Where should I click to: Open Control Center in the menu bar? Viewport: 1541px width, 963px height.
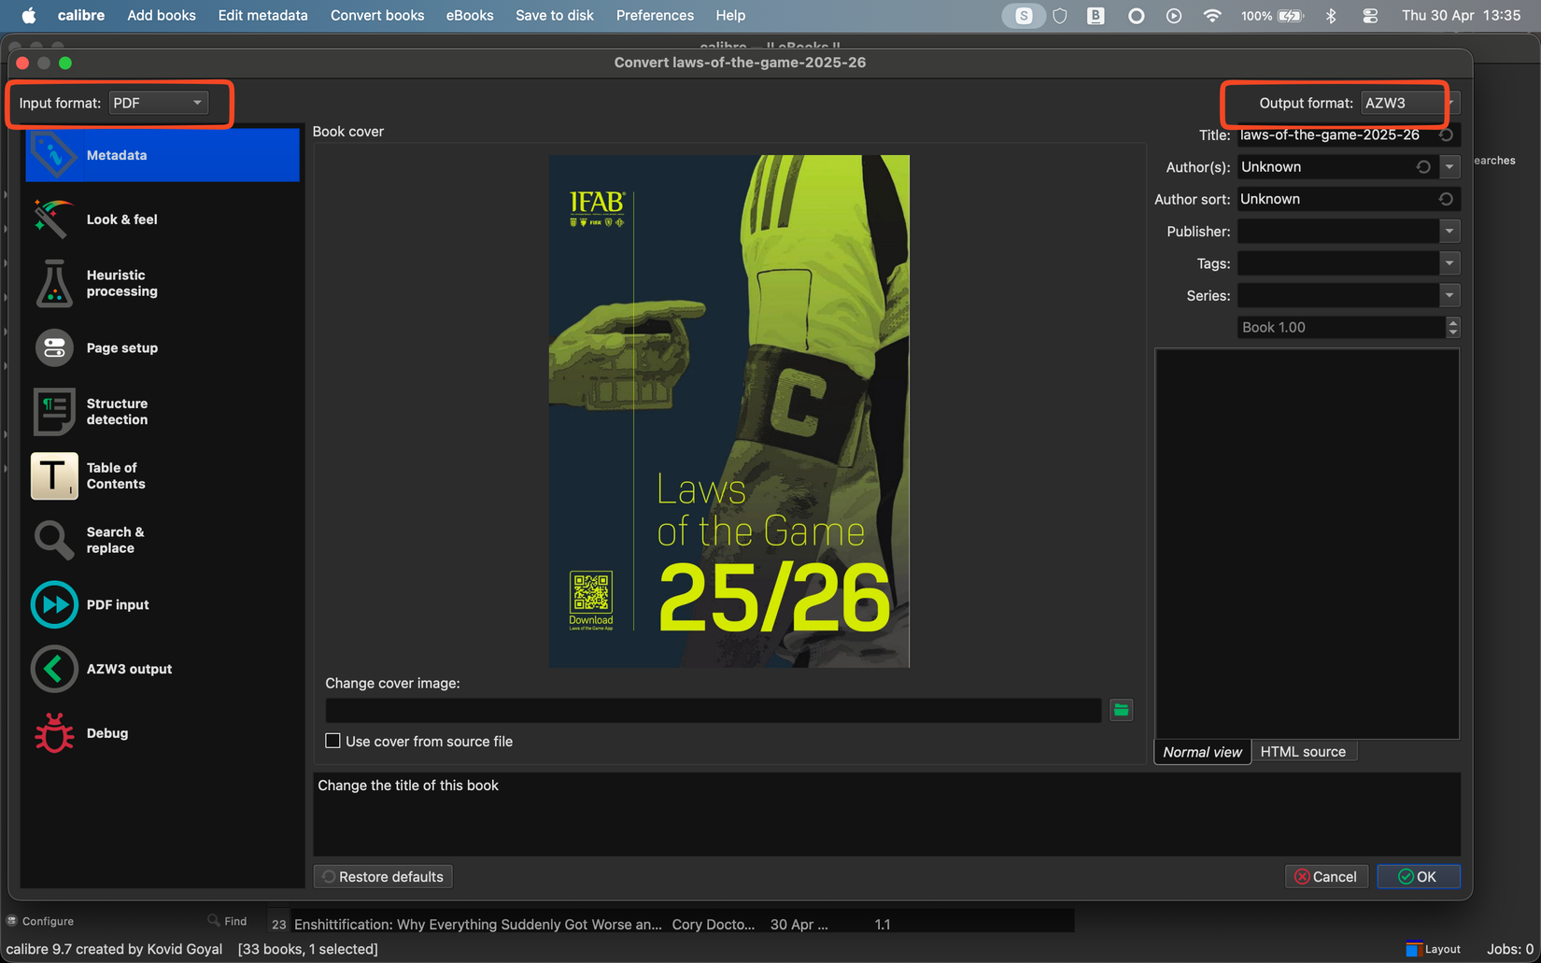coord(1370,15)
